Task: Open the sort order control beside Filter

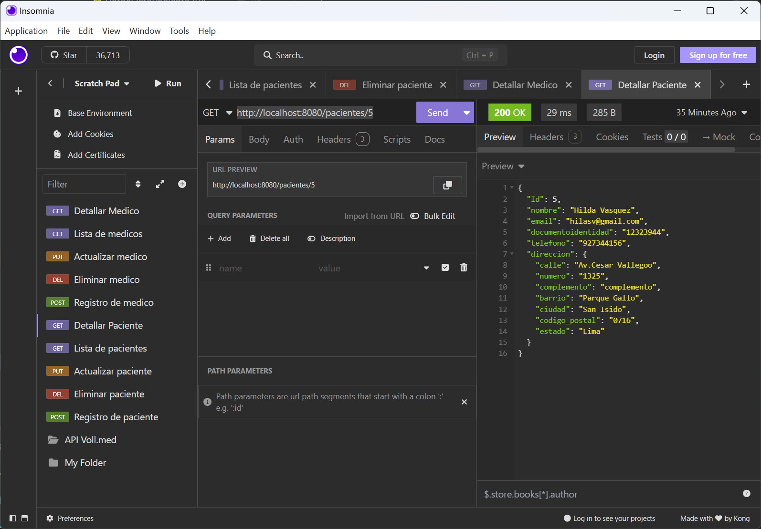Action: click(x=138, y=184)
